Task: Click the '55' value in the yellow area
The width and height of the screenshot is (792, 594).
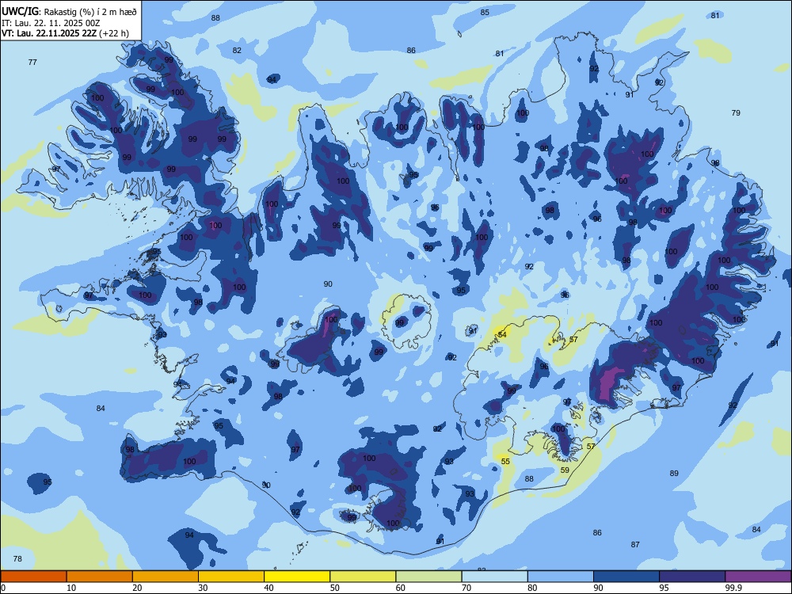Action: 505,461
